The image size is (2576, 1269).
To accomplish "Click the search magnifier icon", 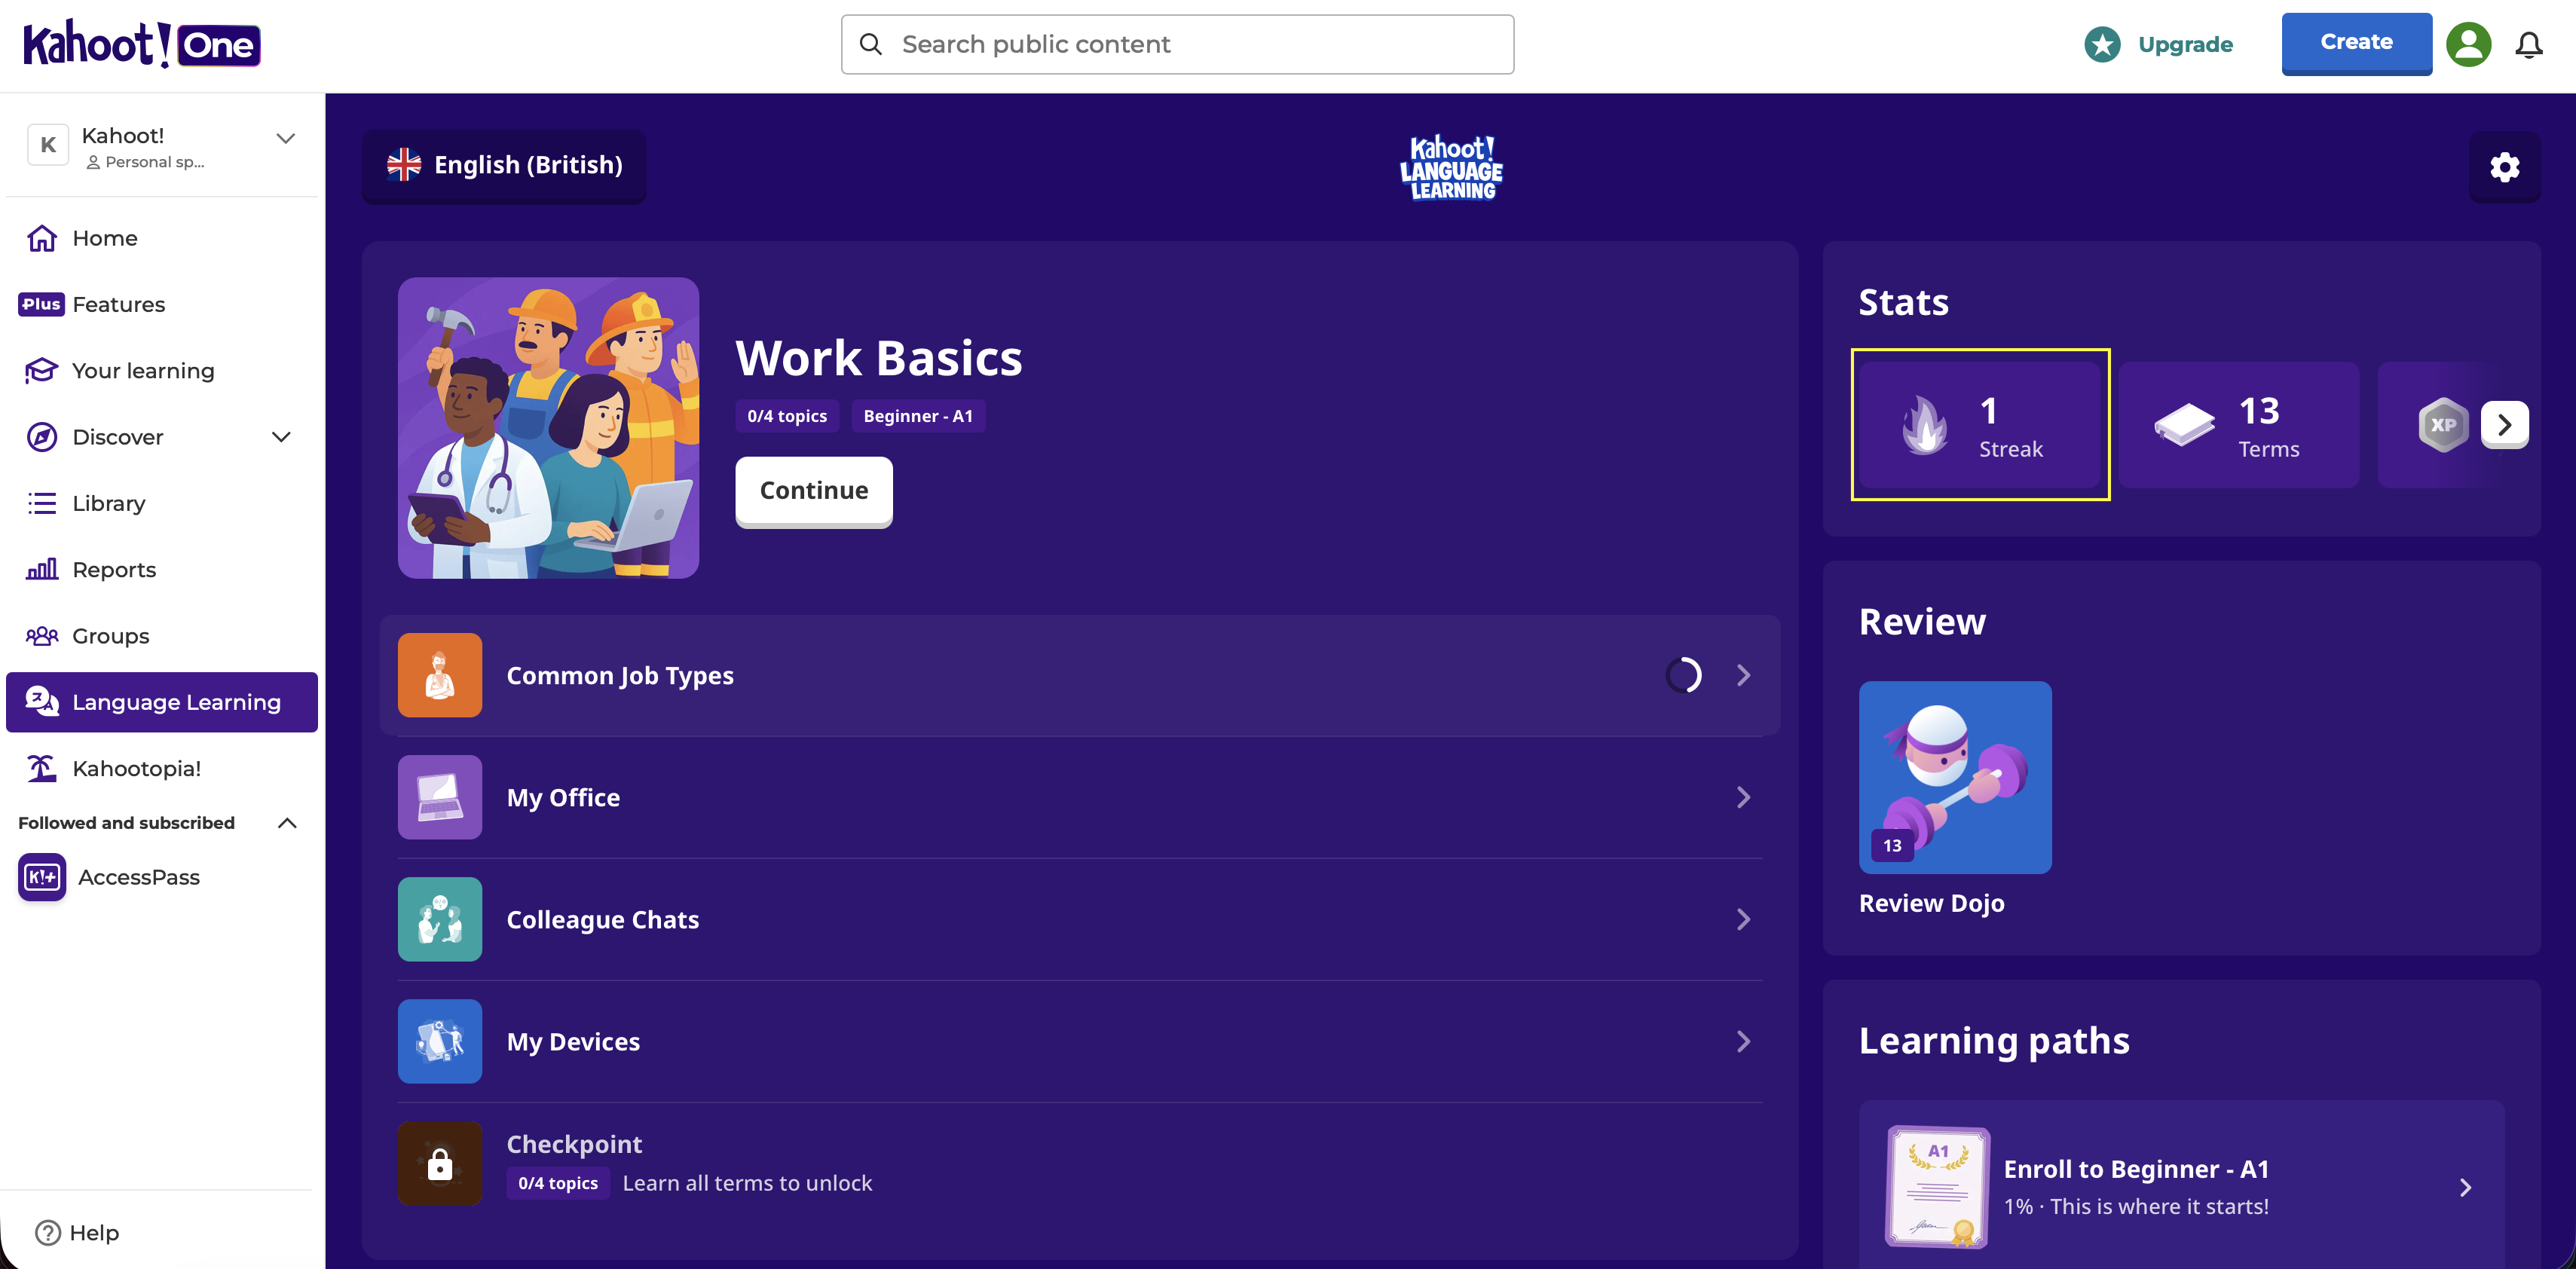I will click(871, 44).
